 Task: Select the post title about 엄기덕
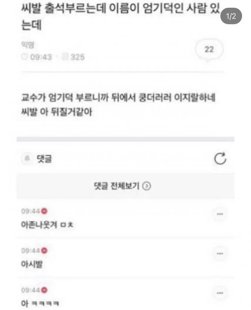point(121,17)
